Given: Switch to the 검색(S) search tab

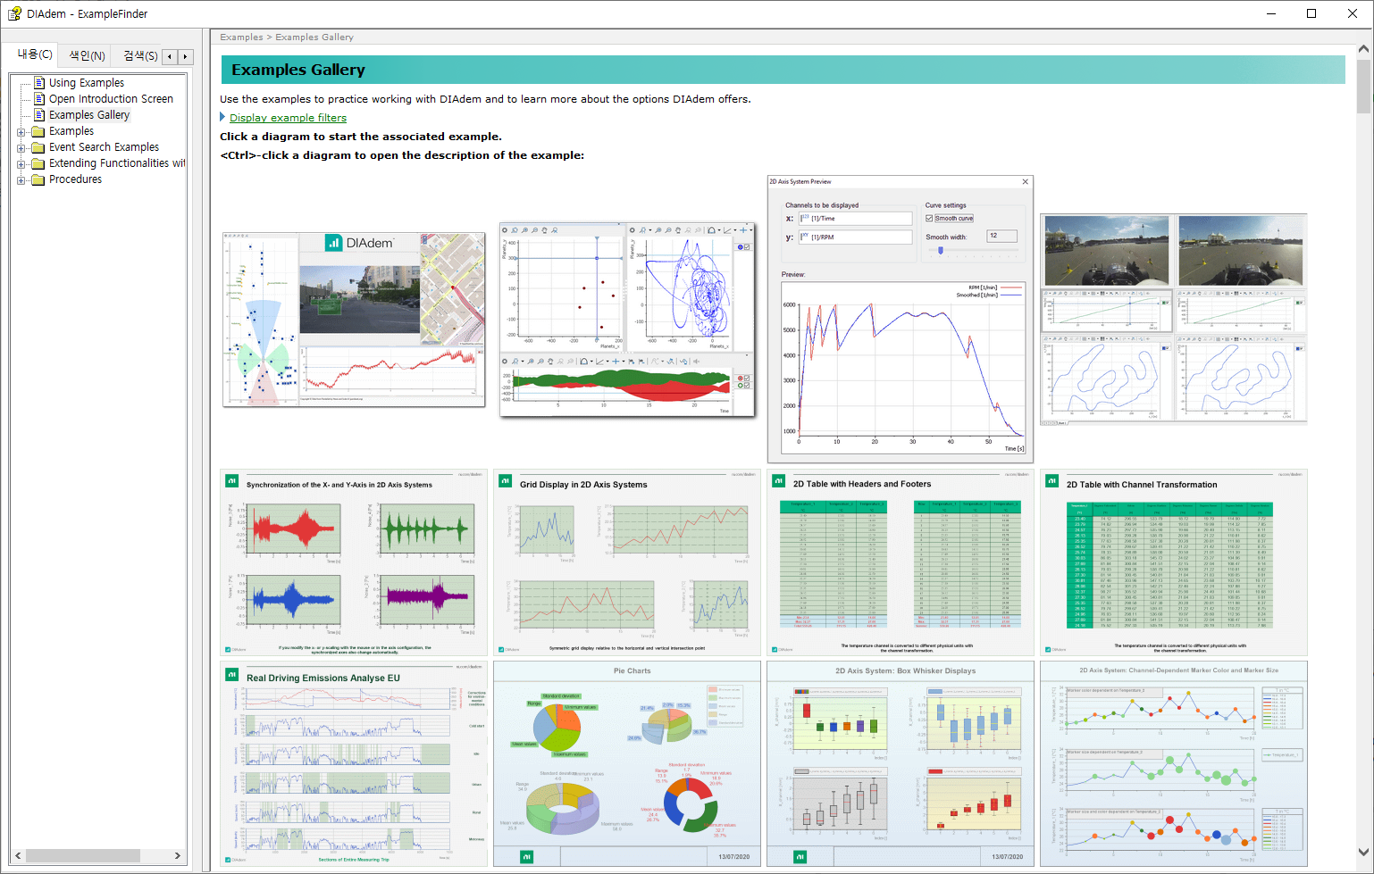Looking at the screenshot, I should pos(140,55).
